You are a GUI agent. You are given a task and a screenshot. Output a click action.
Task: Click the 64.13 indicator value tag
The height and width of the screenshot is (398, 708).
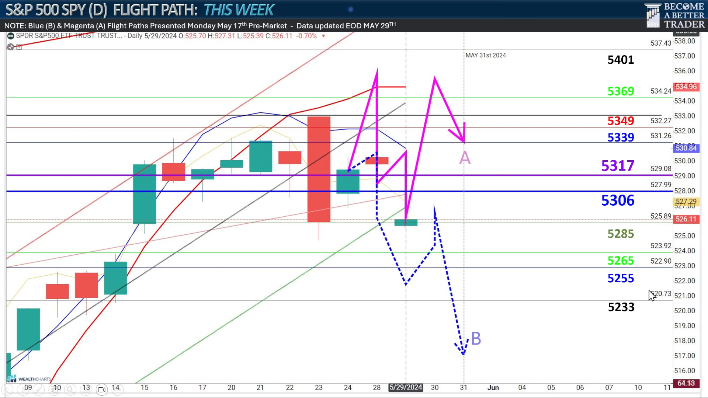(686, 383)
